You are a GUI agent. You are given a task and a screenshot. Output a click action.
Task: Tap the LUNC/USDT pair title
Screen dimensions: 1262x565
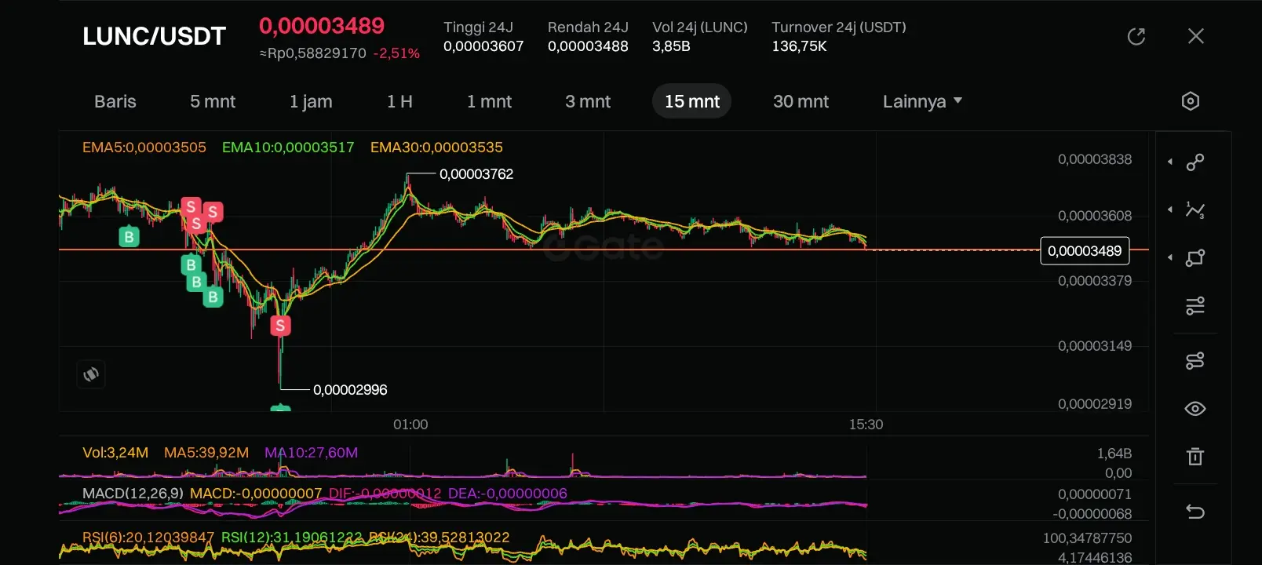pyautogui.click(x=154, y=36)
